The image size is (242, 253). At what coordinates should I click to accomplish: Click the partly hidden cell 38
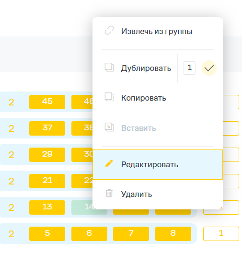pyautogui.click(x=82, y=128)
